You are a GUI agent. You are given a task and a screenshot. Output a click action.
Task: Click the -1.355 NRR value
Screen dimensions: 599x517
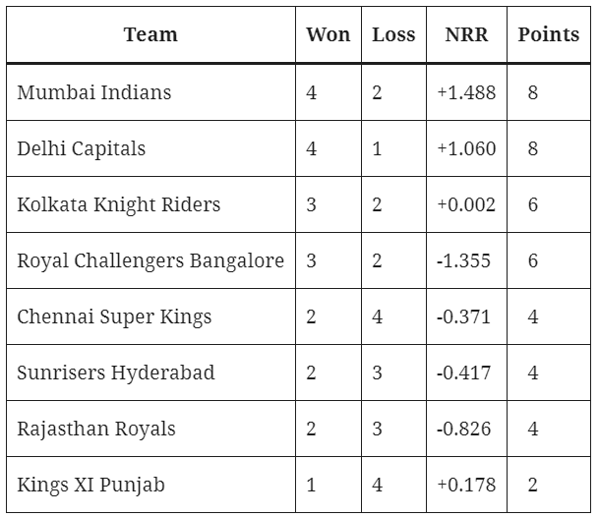[463, 260]
